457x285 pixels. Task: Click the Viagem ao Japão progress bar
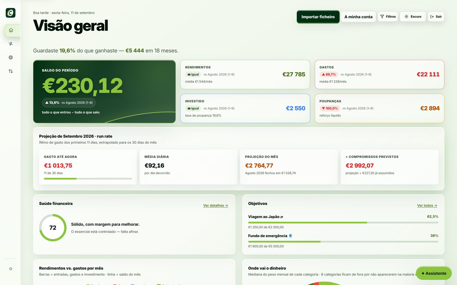pyautogui.click(x=343, y=223)
